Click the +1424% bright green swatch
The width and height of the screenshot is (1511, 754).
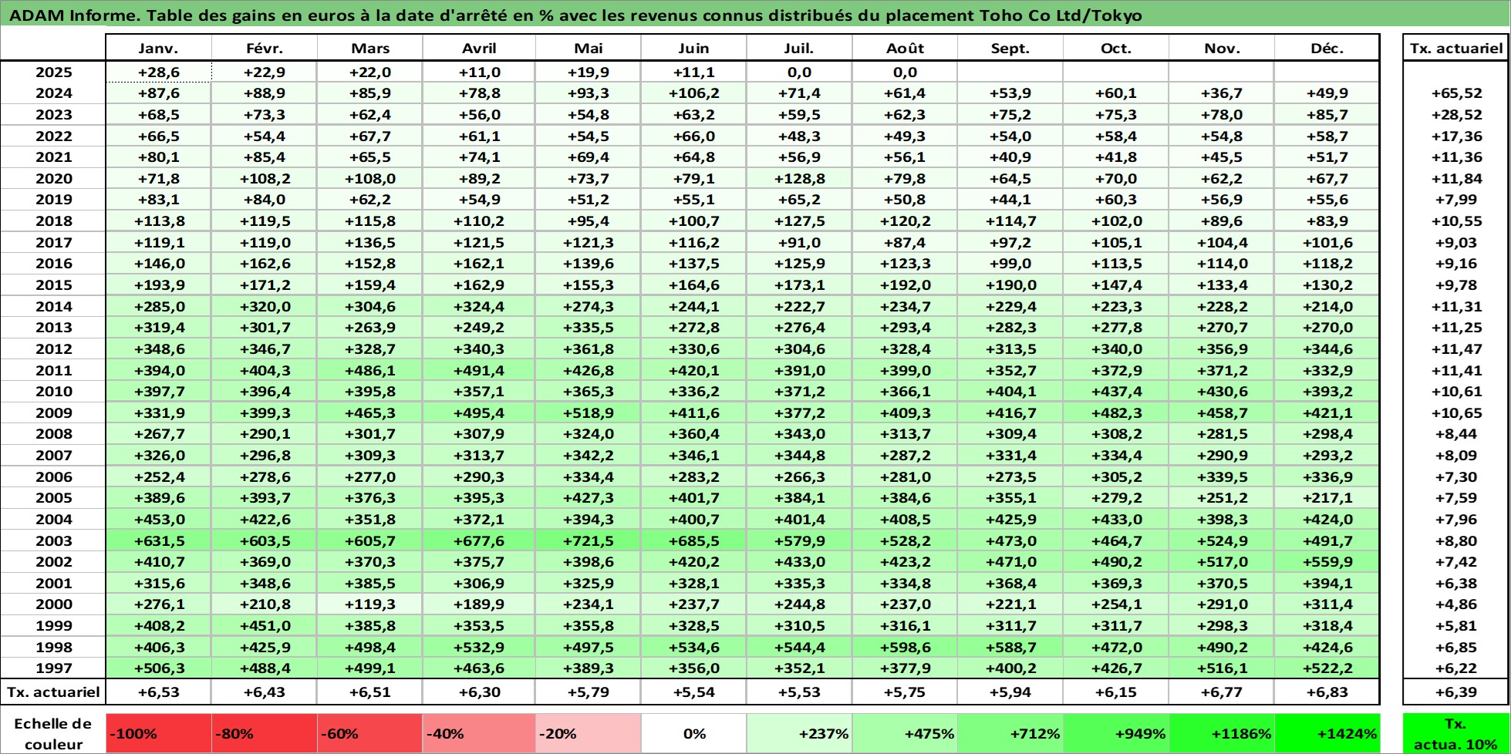point(1327,734)
